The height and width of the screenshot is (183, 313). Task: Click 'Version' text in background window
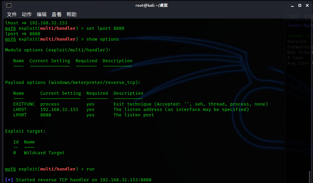296,42
